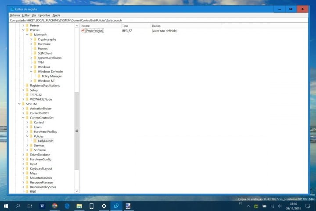Screen dimensions: 316x211
Task: Click the folder icon next to DriverDatabase
Action: coord(27,155)
